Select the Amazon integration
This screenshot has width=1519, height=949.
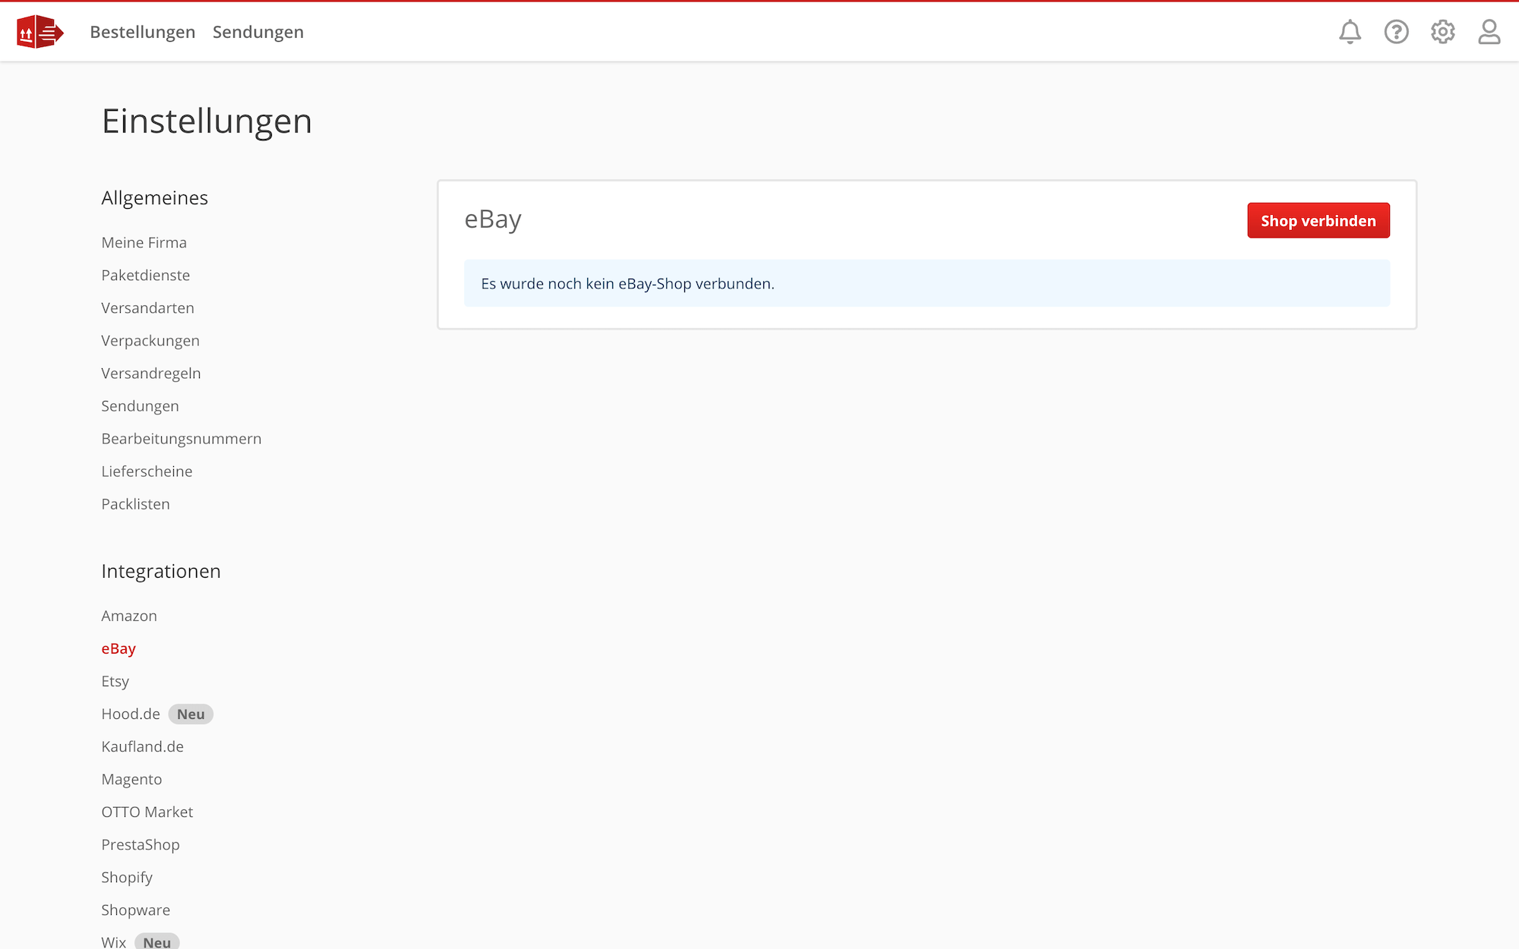[x=129, y=616]
